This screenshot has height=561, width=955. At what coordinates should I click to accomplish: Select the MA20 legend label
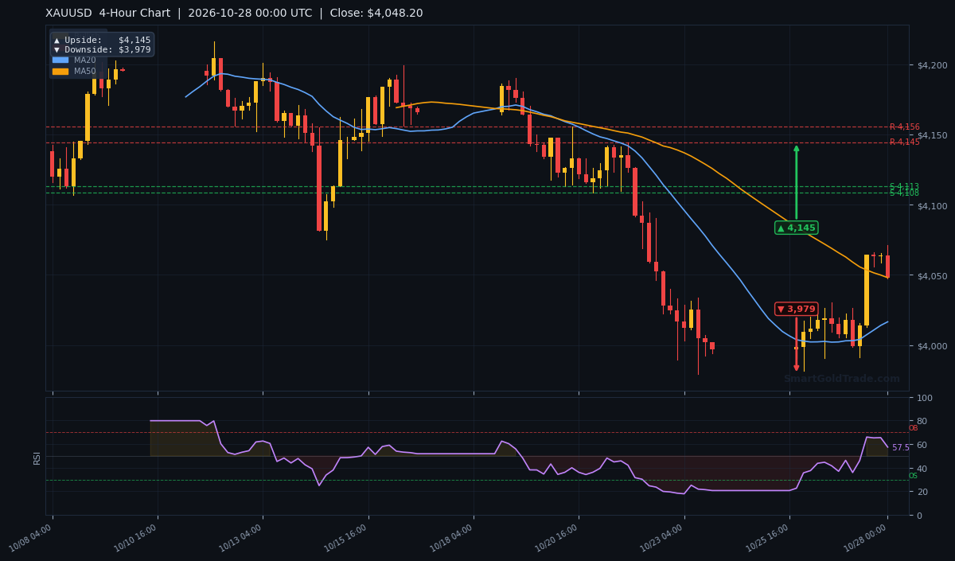tap(85, 60)
